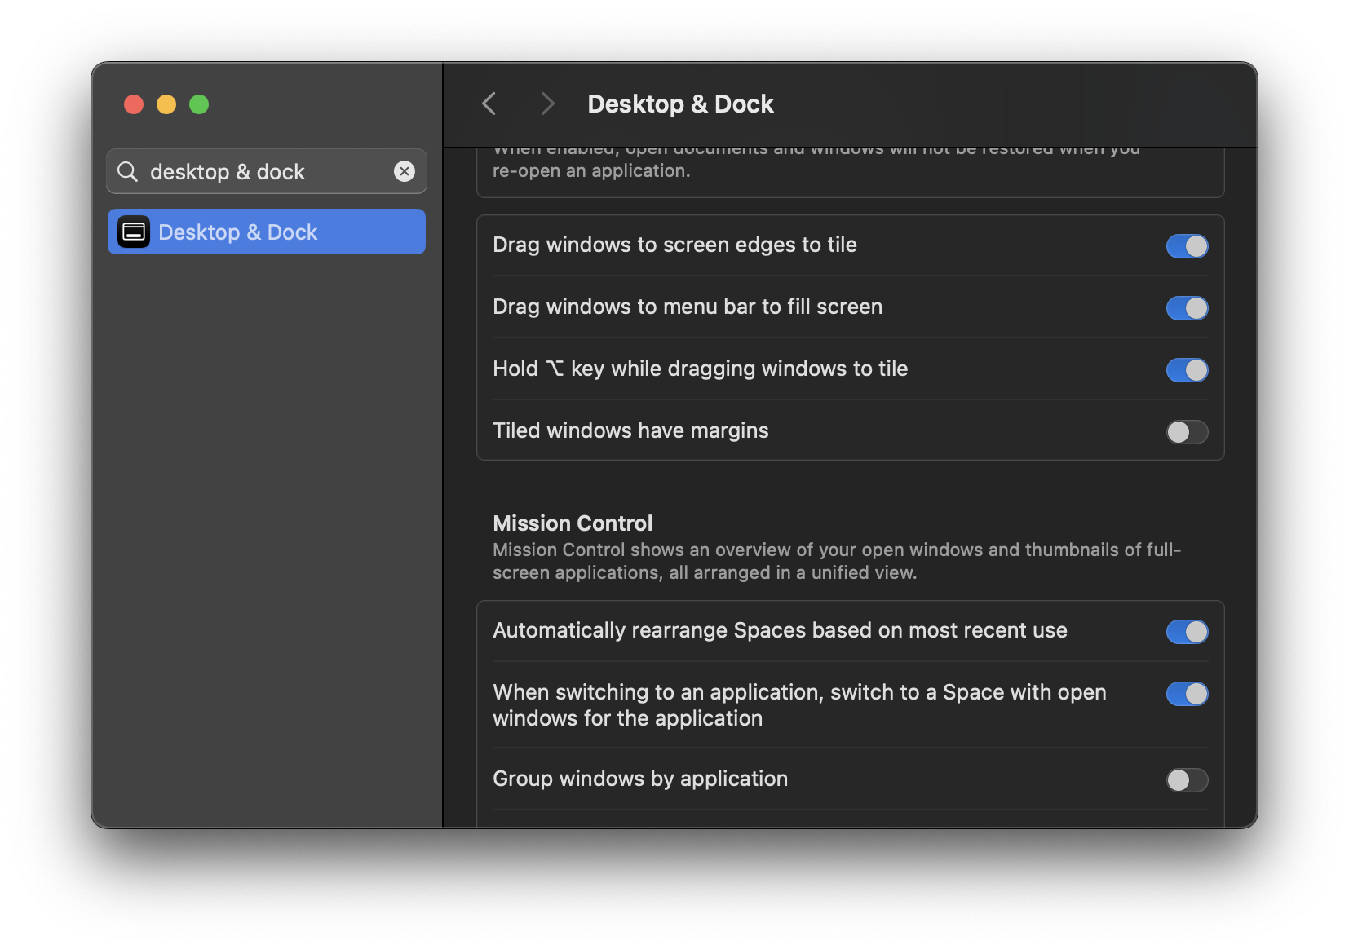Click 'Drag windows to menu bar to fill screen' label
Viewport: 1349px width, 949px height.
pos(688,307)
